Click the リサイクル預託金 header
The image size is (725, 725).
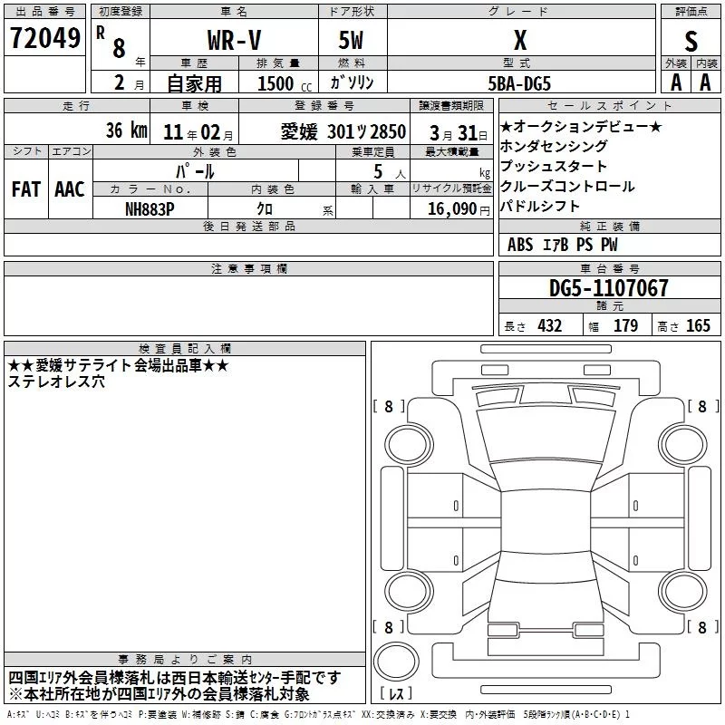tap(451, 188)
